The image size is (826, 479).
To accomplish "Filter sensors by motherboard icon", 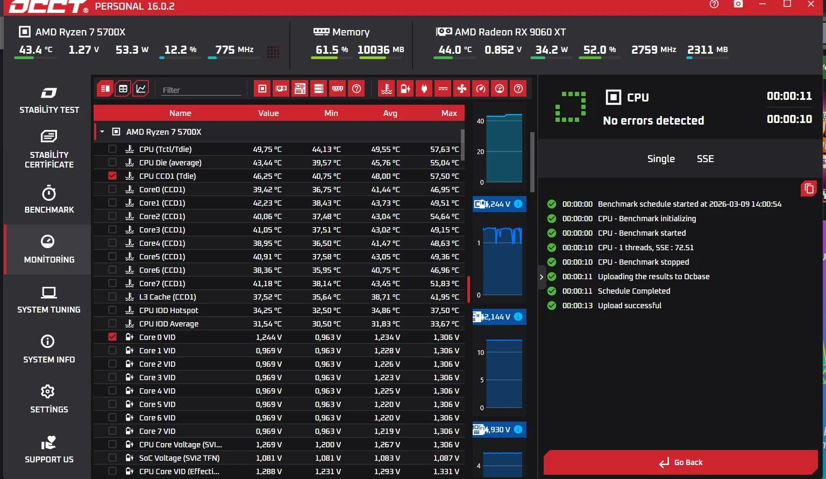I will [x=300, y=89].
